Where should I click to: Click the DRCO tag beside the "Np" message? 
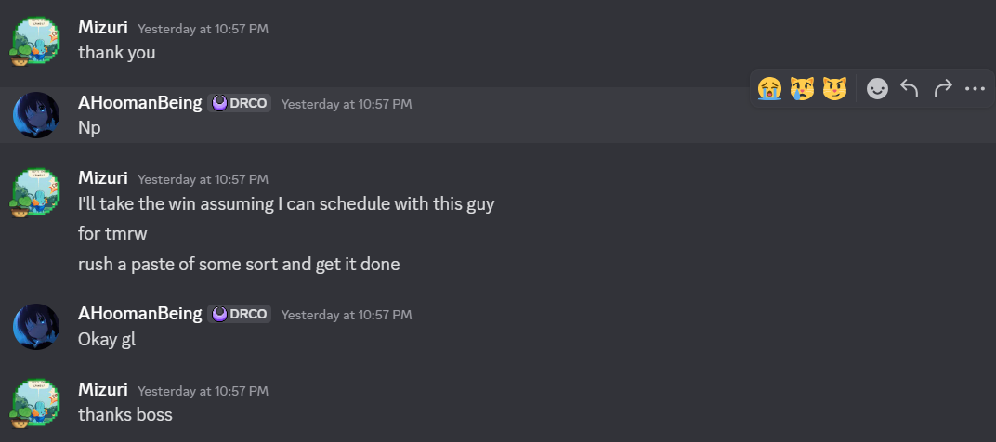click(x=242, y=103)
